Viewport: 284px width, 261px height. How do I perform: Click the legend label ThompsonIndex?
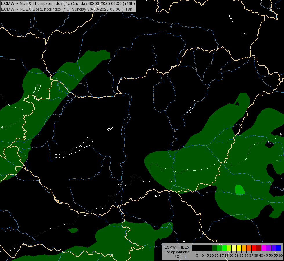177,252
